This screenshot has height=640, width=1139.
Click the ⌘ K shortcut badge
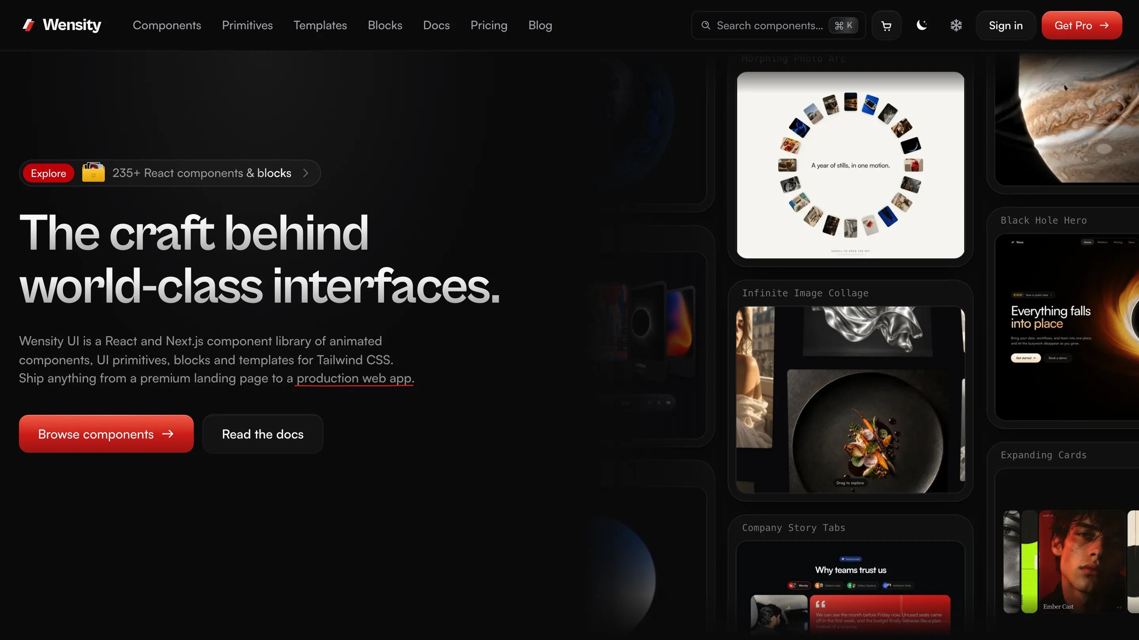[843, 26]
